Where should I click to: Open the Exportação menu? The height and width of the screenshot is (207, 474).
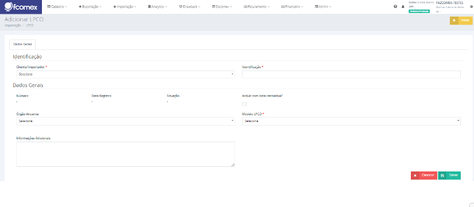[x=90, y=7]
